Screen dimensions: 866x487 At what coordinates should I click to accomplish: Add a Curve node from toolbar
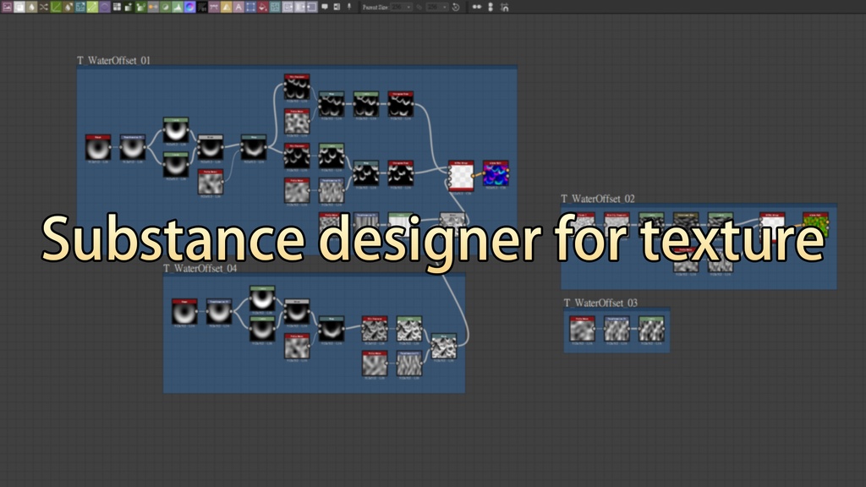(56, 7)
